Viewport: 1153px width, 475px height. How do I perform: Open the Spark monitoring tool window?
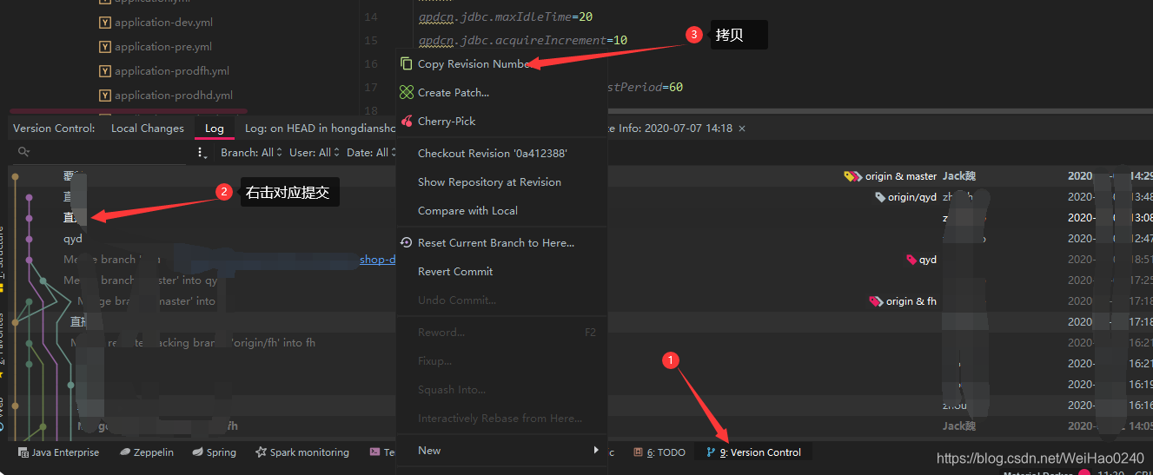[302, 452]
